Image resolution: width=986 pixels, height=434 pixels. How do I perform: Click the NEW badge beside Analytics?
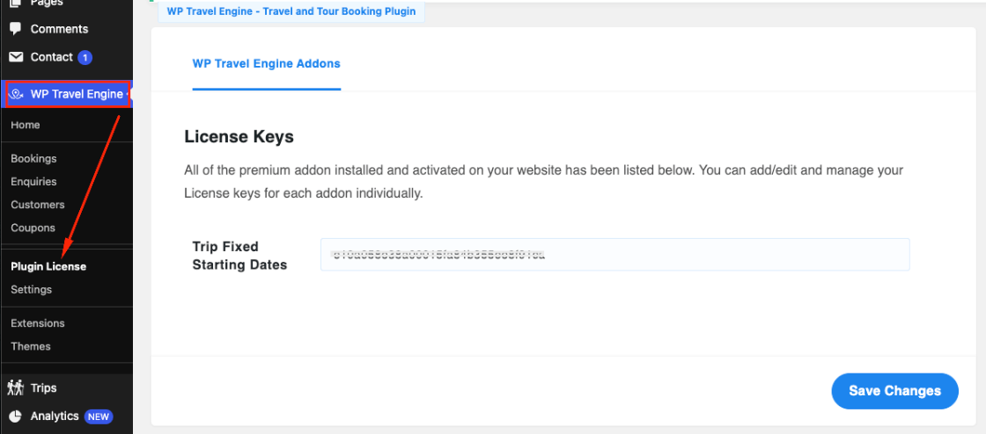(x=98, y=416)
